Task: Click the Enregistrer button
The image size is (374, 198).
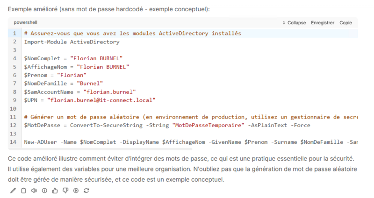Action: click(323, 22)
